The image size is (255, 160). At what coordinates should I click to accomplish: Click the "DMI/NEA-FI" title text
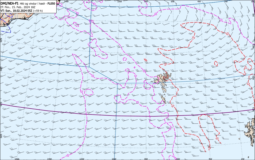pyautogui.click(x=9, y=3)
